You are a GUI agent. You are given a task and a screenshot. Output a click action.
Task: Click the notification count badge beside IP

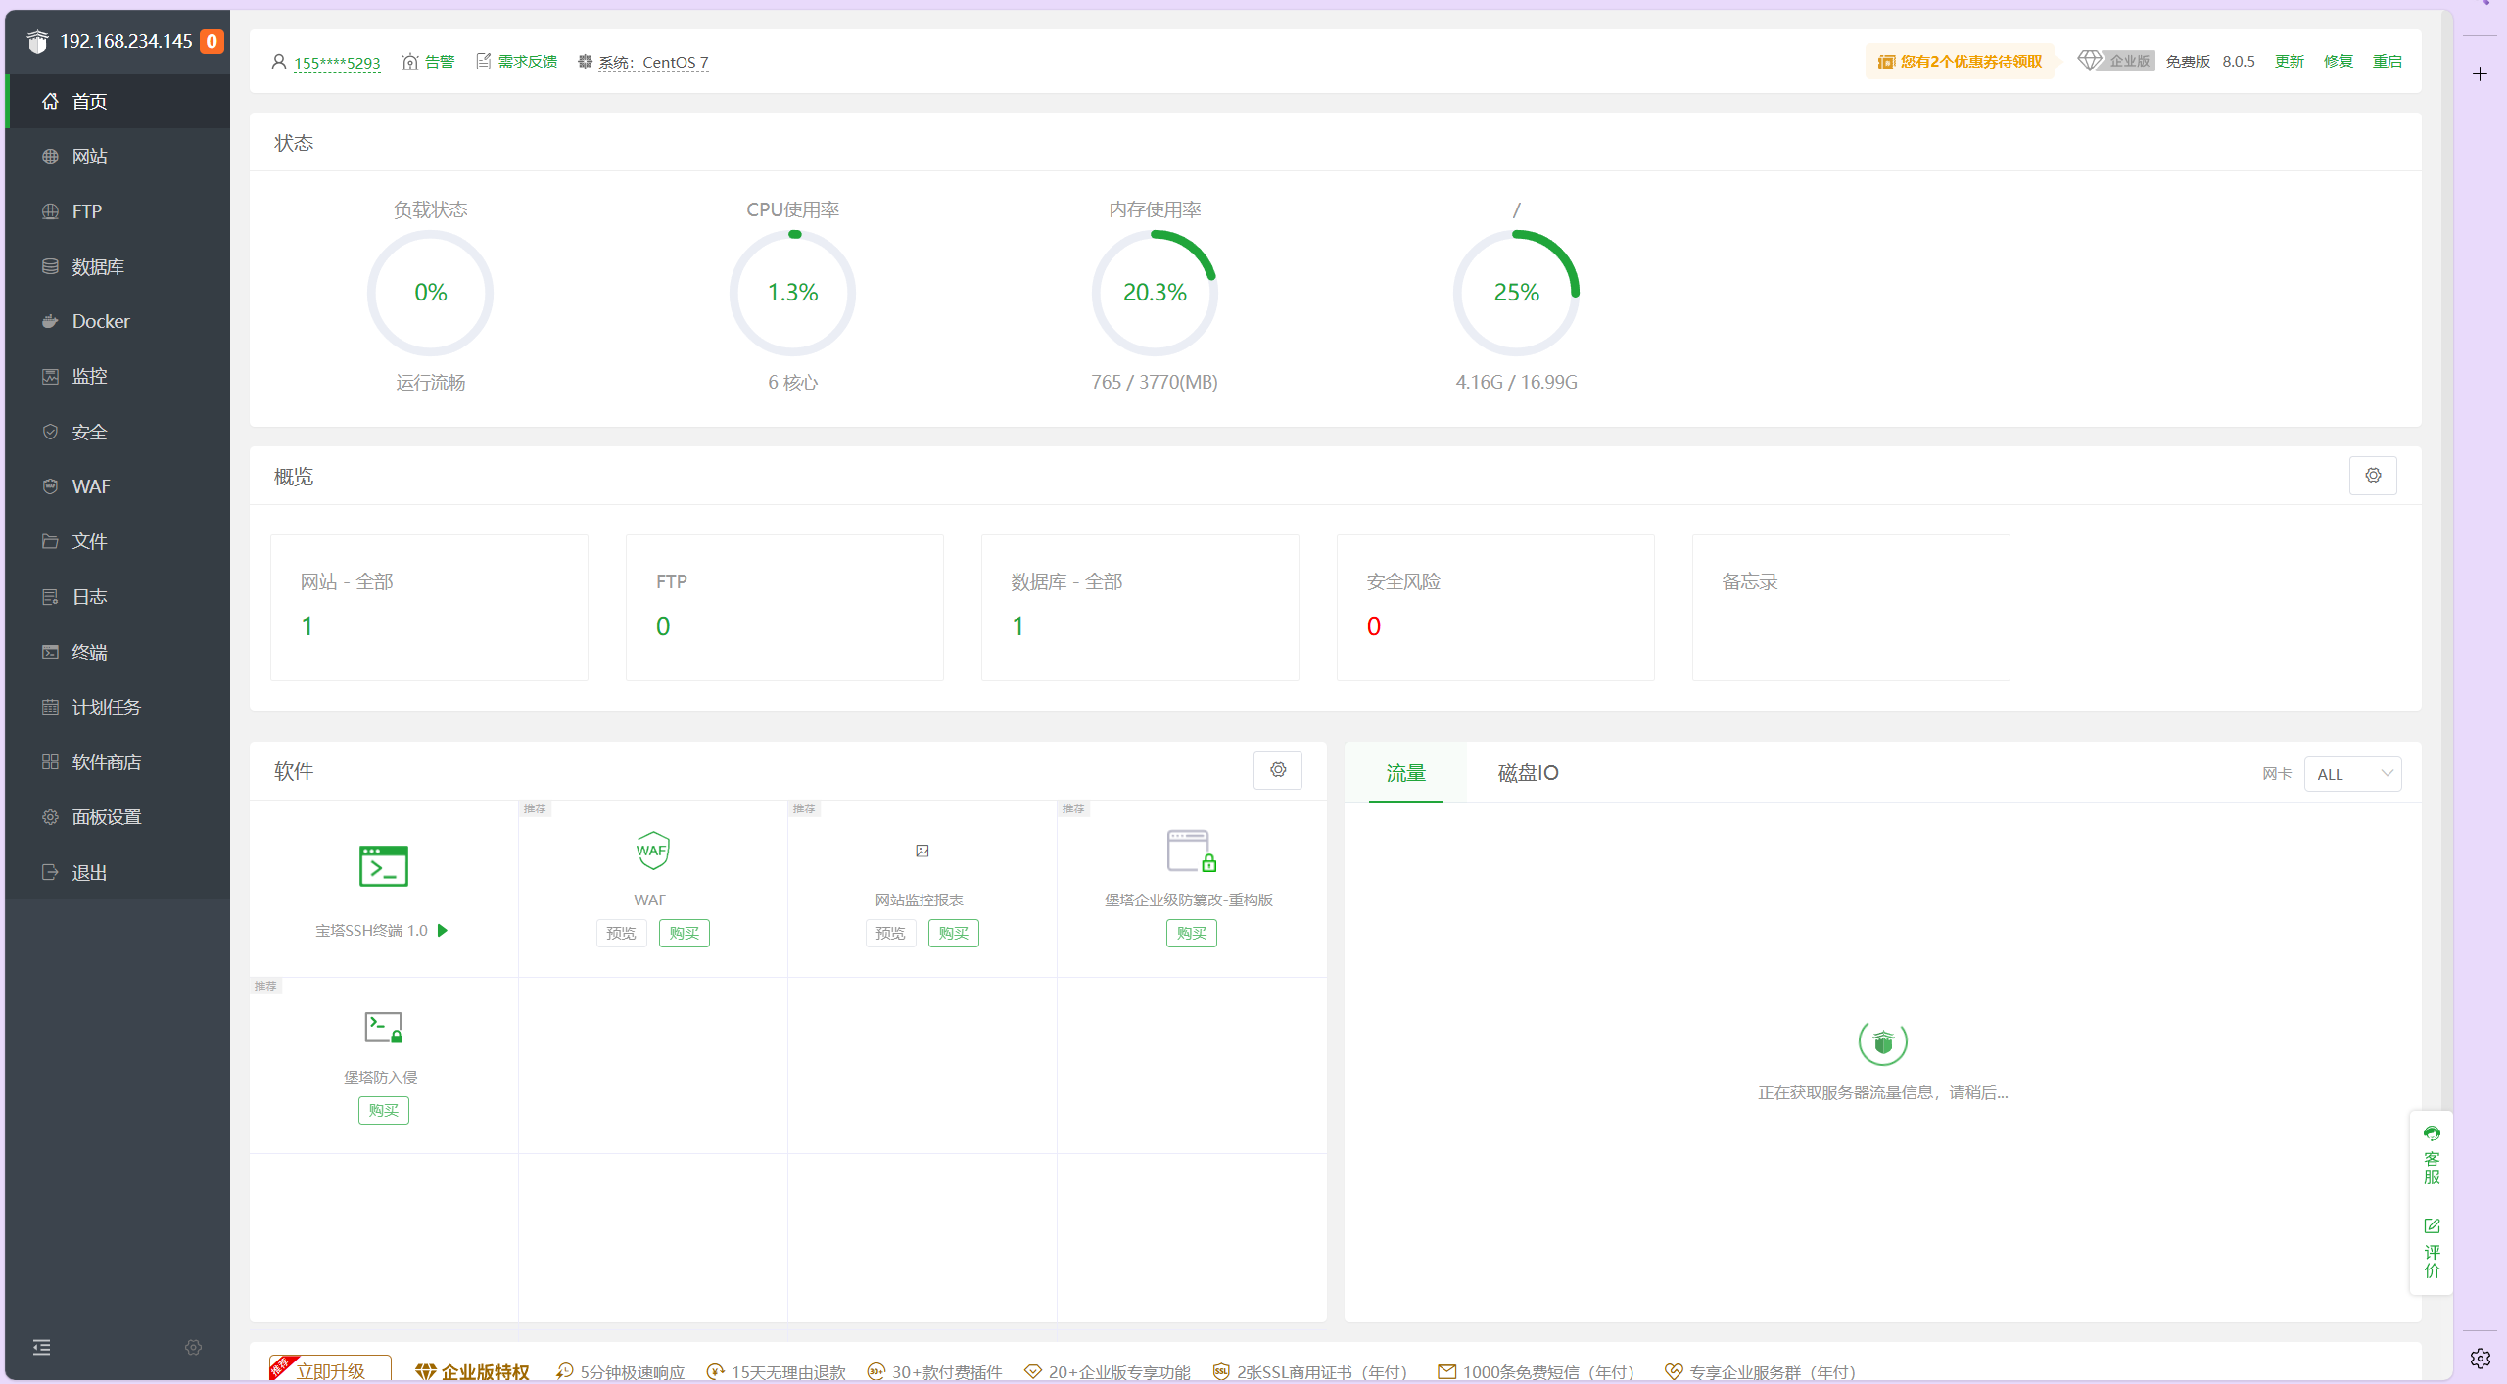coord(212,41)
